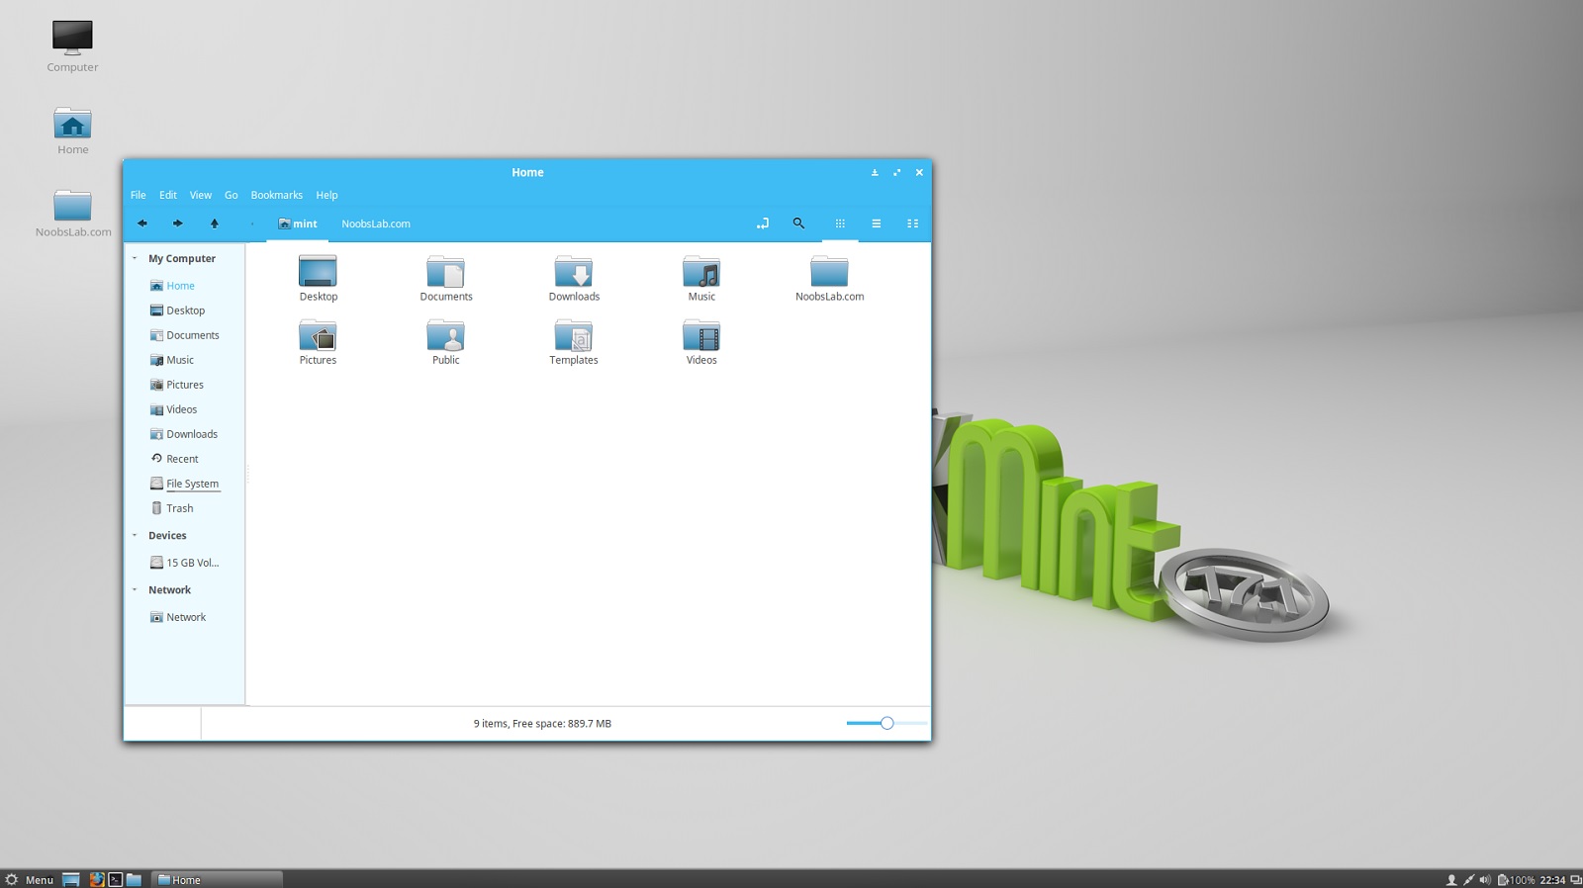The height and width of the screenshot is (888, 1583).
Task: Open the Go menu
Action: [232, 195]
